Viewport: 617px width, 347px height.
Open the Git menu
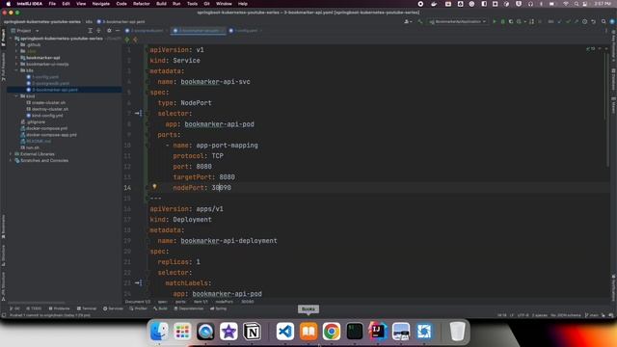pyautogui.click(x=206, y=4)
